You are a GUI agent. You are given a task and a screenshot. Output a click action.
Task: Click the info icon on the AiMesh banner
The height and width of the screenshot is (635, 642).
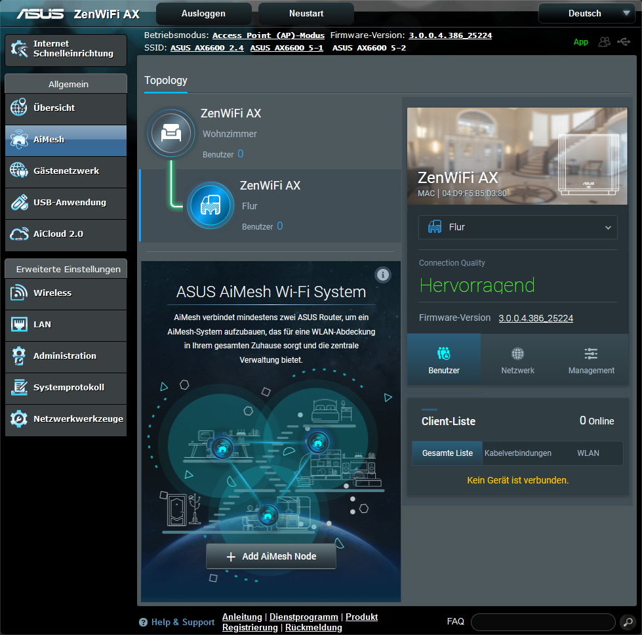[x=383, y=274]
